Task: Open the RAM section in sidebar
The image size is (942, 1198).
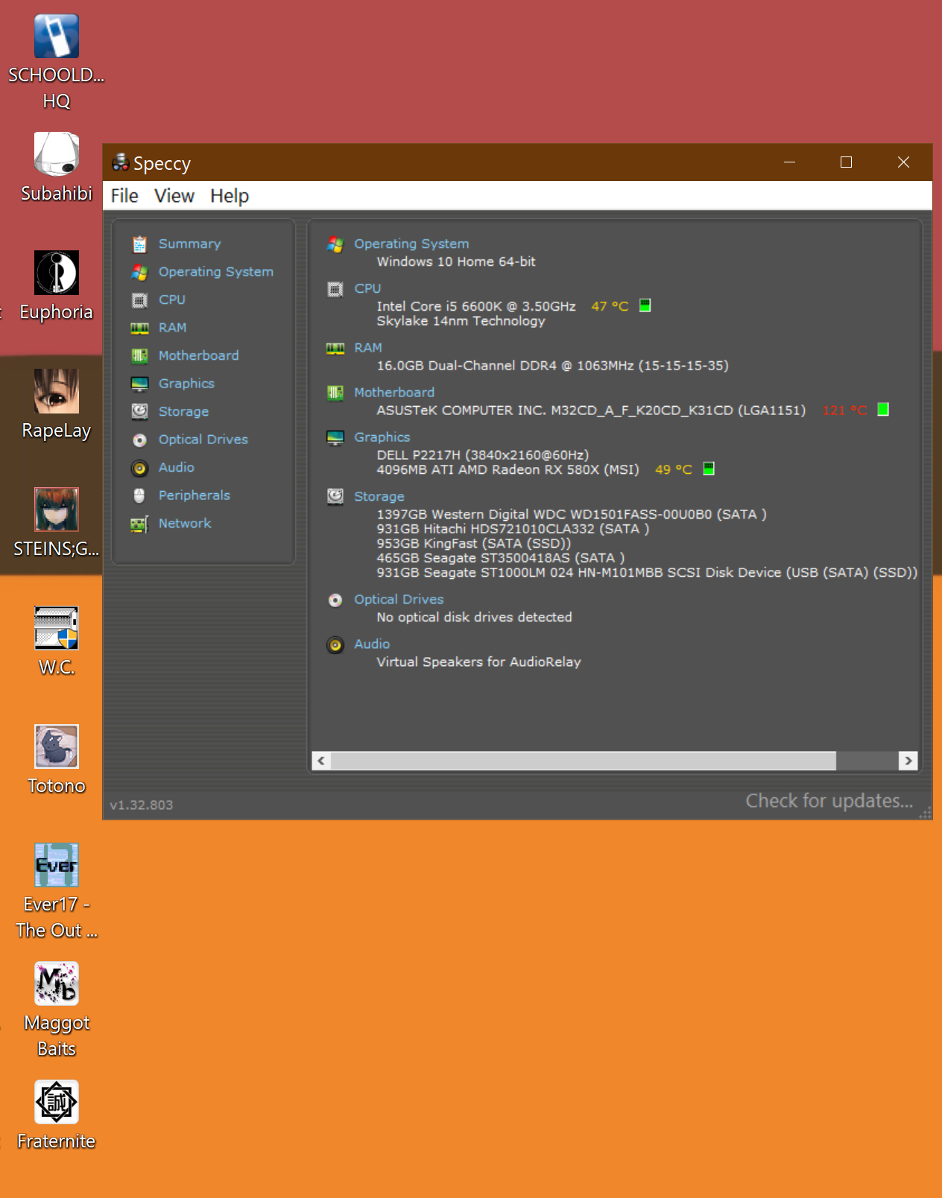Action: (x=172, y=328)
